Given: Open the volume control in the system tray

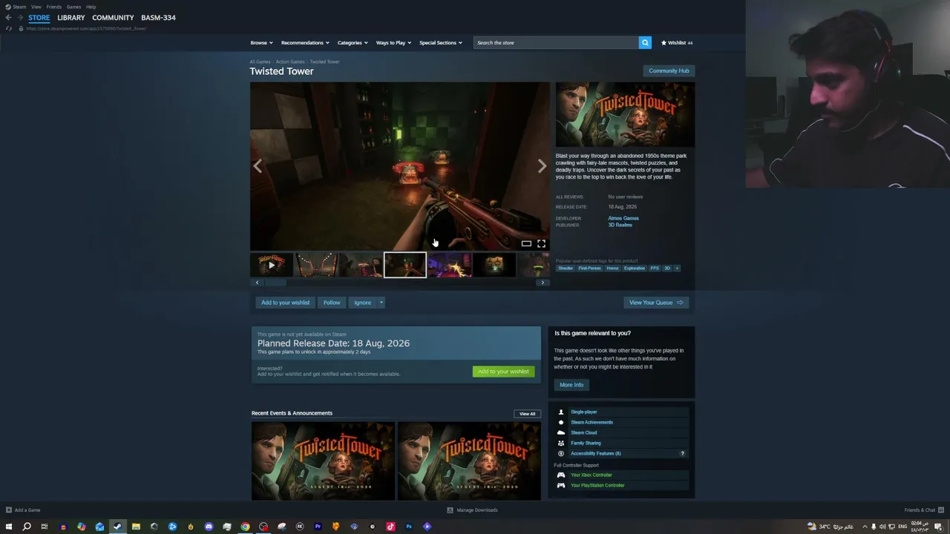Looking at the screenshot, I should tap(882, 527).
